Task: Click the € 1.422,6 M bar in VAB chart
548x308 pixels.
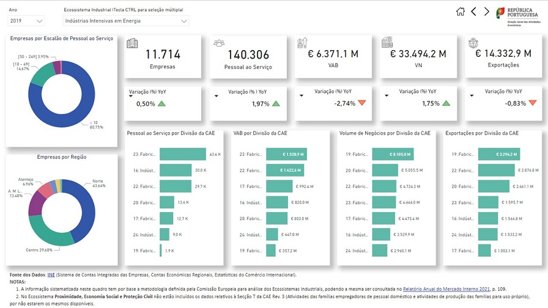Action: [285, 170]
